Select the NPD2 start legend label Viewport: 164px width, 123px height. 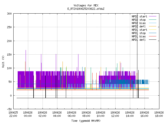click(139, 16)
